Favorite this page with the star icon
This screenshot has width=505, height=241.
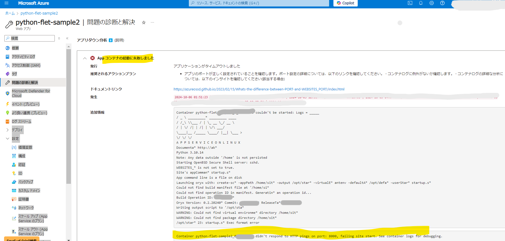coord(144,22)
